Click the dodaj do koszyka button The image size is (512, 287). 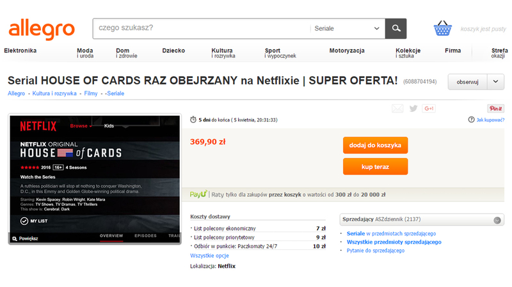375,145
